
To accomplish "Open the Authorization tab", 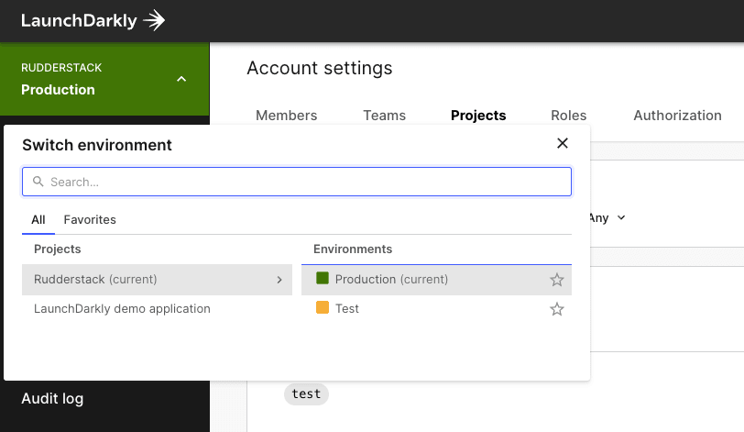I will (x=677, y=116).
